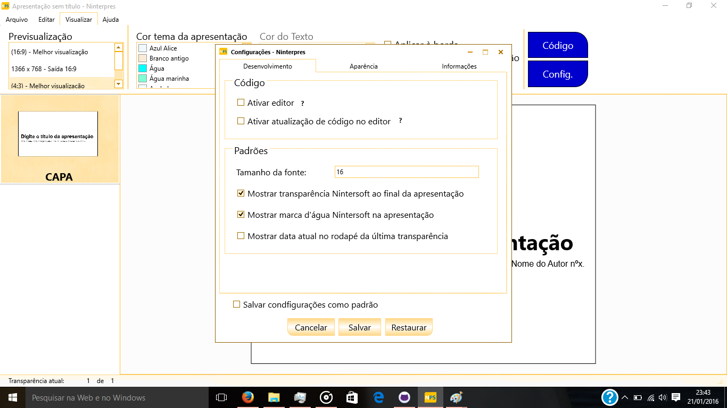Click the blue help question mark in the tray
The height and width of the screenshot is (408, 727).
coord(609,397)
